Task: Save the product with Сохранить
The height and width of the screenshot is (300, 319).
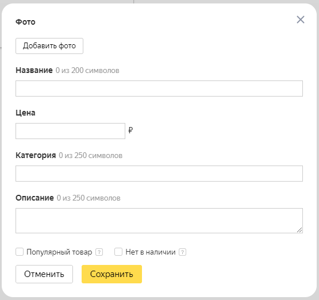Action: point(112,274)
